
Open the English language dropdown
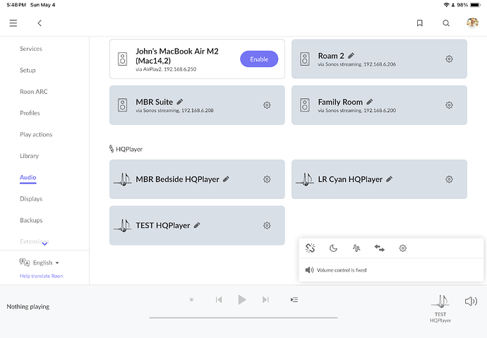[x=40, y=262]
